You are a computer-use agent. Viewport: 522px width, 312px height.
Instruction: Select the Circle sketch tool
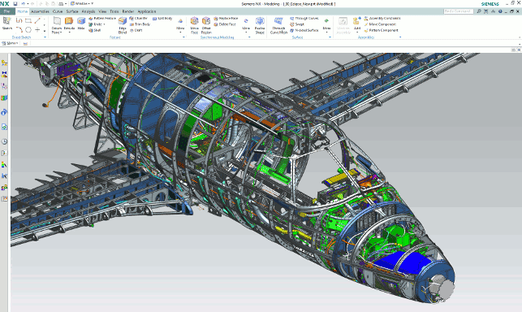28,30
